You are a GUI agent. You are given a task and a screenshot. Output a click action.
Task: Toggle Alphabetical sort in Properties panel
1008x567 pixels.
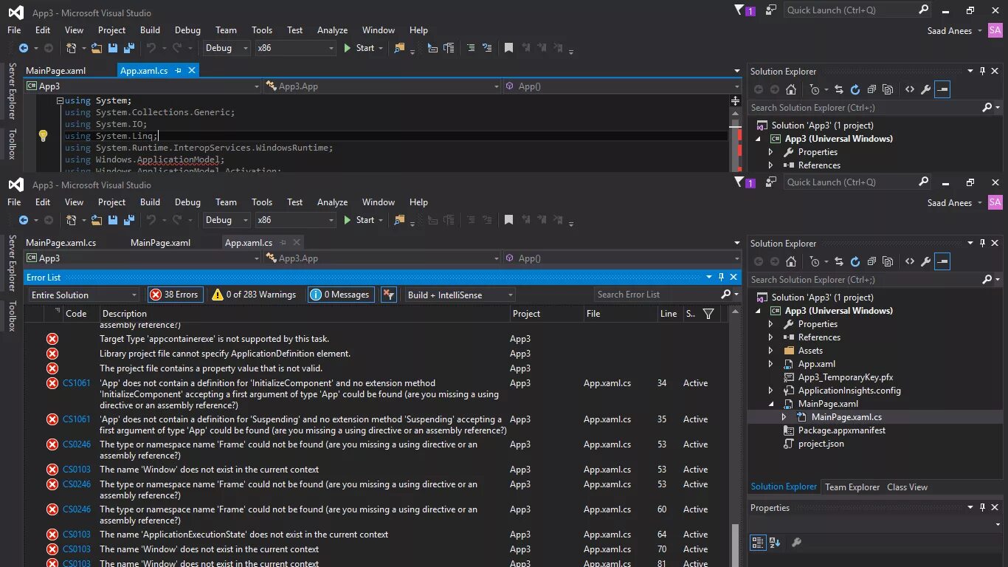(x=775, y=543)
